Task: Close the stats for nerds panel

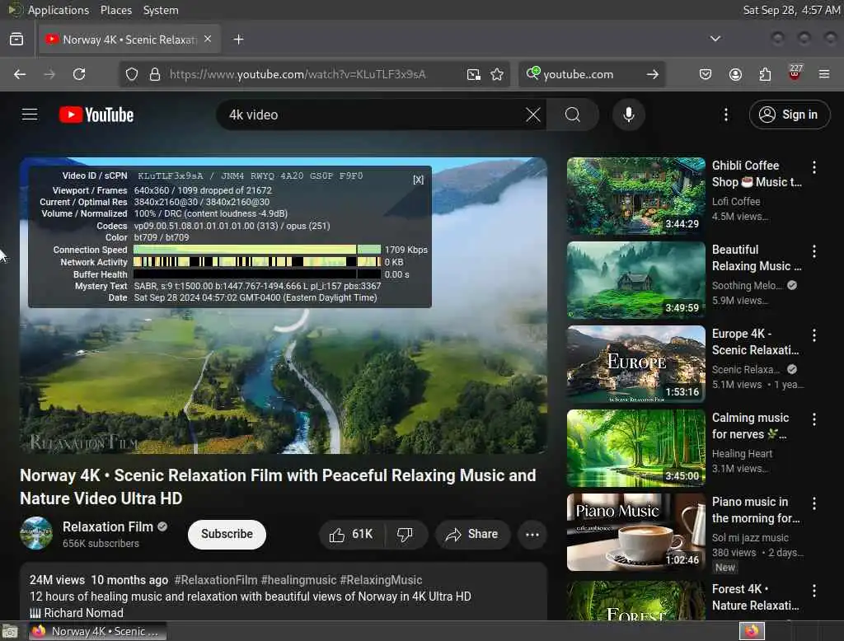Action: 418,180
